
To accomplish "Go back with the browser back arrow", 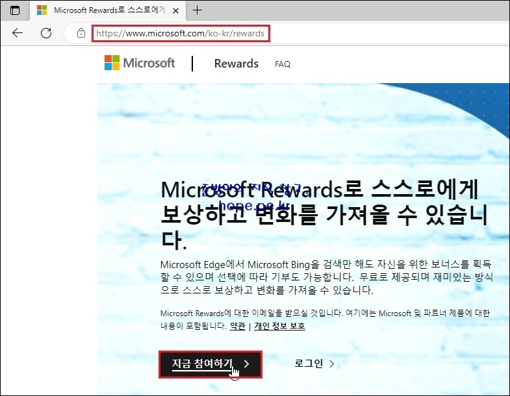I will pos(18,33).
